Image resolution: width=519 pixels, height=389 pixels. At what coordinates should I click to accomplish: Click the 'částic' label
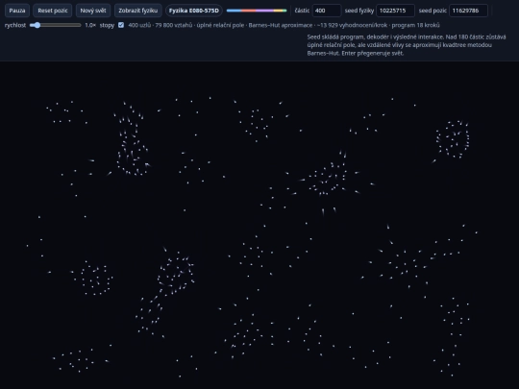coord(302,11)
